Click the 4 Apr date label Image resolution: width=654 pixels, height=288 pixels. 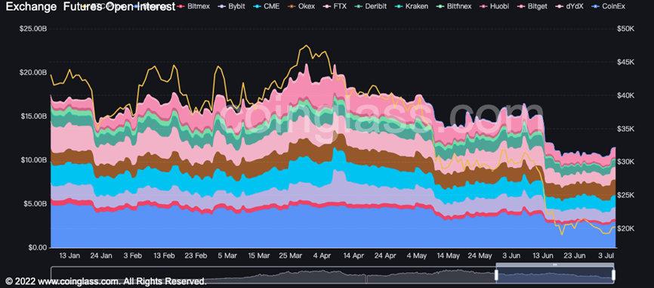[322, 255]
